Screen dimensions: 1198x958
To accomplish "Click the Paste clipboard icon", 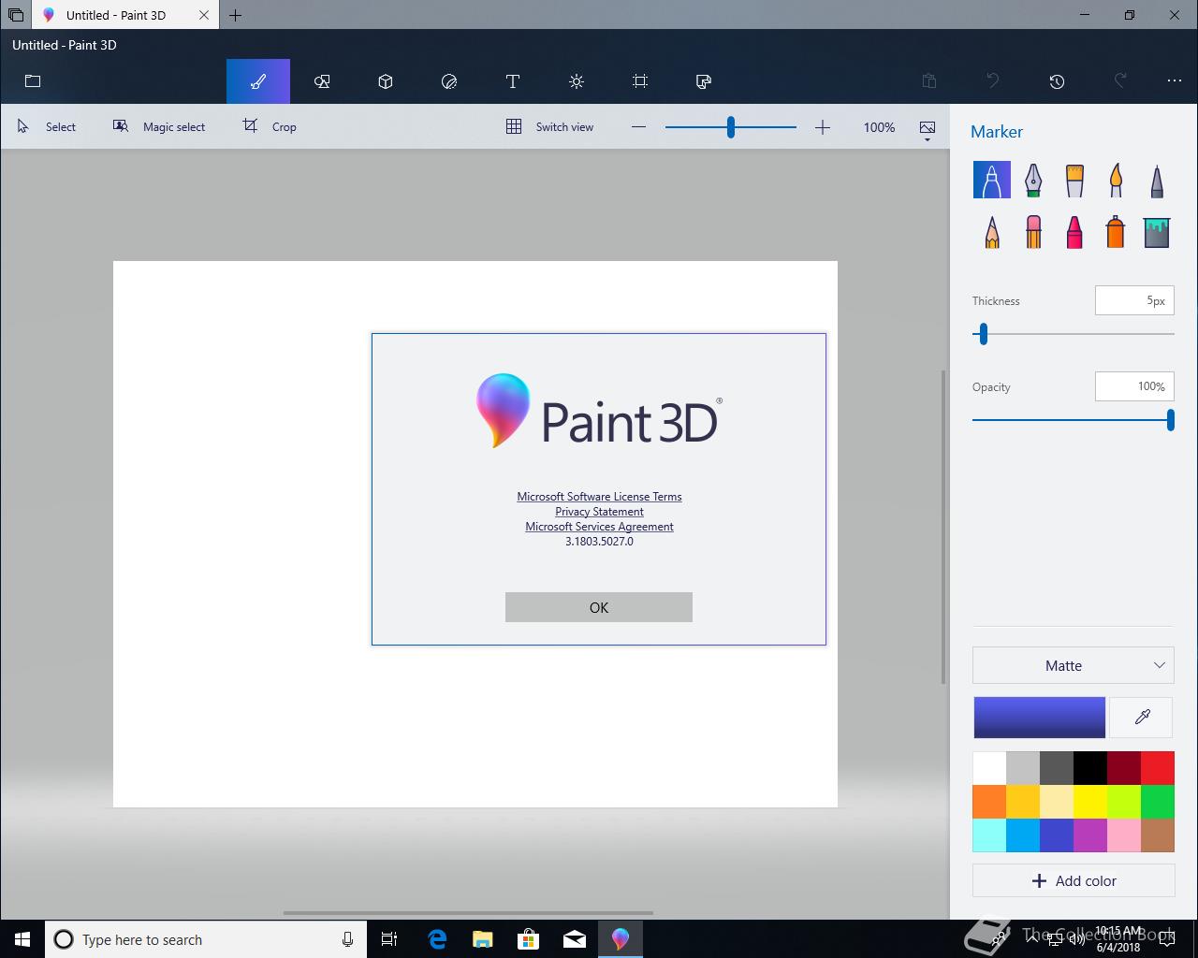I will coord(929,81).
